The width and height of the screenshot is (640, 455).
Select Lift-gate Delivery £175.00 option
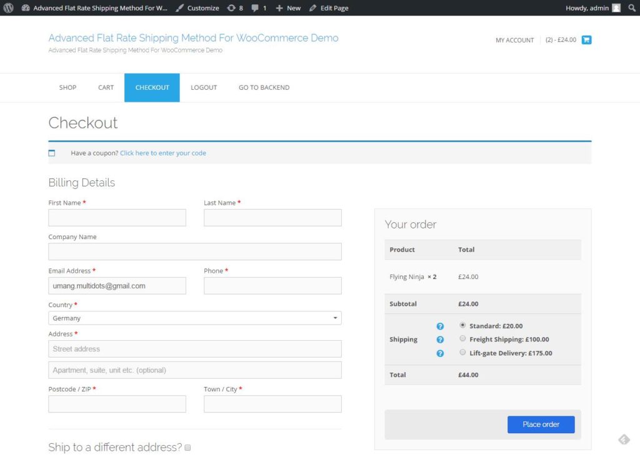pos(462,352)
